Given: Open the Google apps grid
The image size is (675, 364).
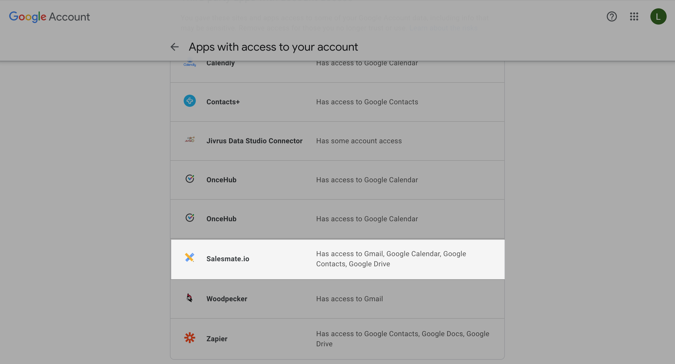Looking at the screenshot, I should (634, 16).
